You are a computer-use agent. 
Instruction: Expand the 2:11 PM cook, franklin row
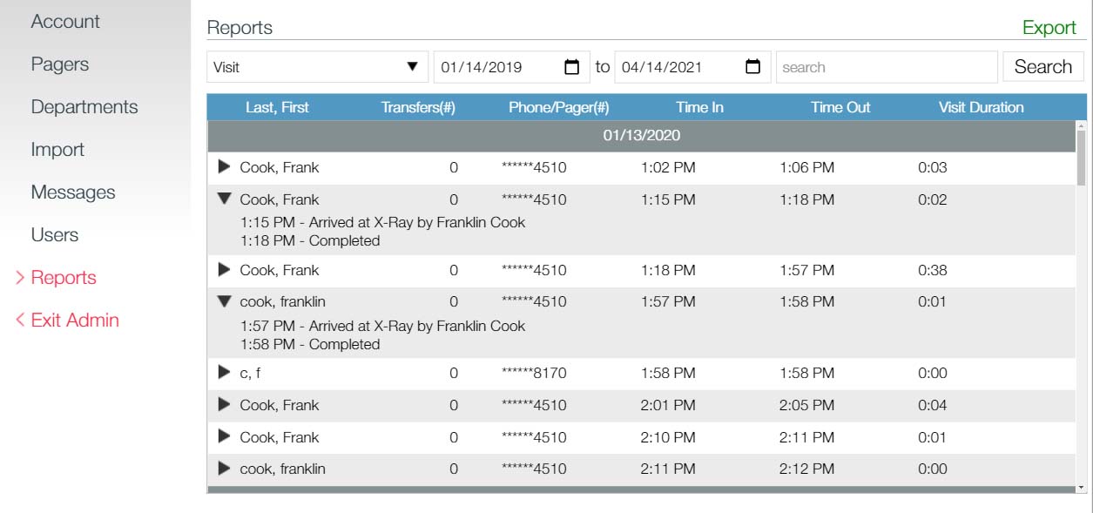tap(225, 469)
